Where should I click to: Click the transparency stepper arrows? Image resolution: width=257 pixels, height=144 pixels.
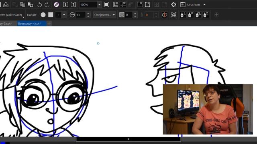point(135,15)
